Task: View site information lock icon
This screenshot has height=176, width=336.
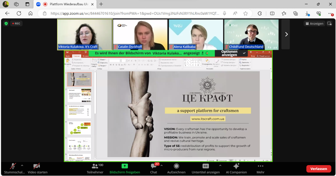Action: 44,13
